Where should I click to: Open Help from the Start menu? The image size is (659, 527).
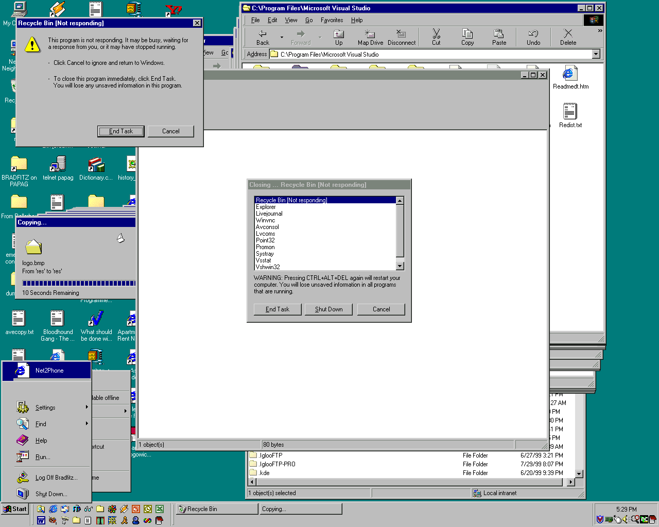[x=46, y=441]
